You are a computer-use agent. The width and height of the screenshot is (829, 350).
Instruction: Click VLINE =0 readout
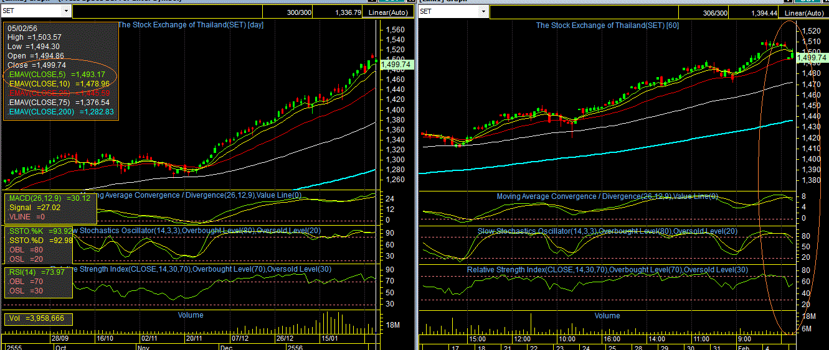[x=27, y=217]
